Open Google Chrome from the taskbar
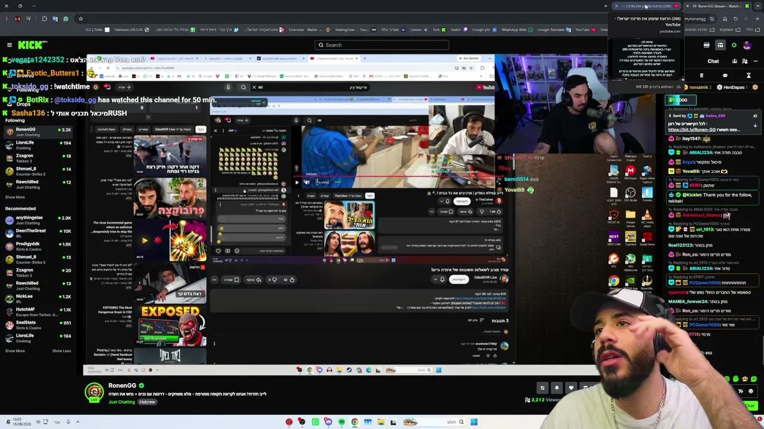 coord(355,422)
